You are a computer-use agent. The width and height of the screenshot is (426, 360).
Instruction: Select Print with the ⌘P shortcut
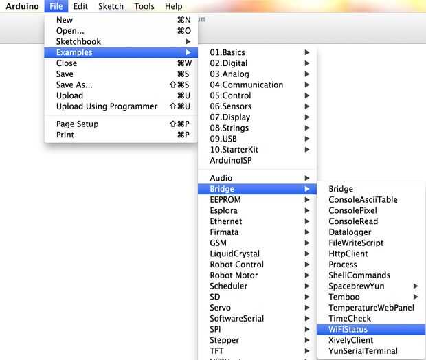121,135
